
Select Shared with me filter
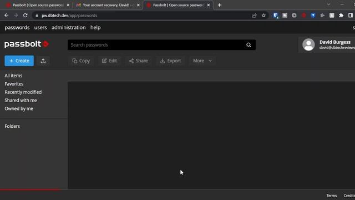point(21,100)
